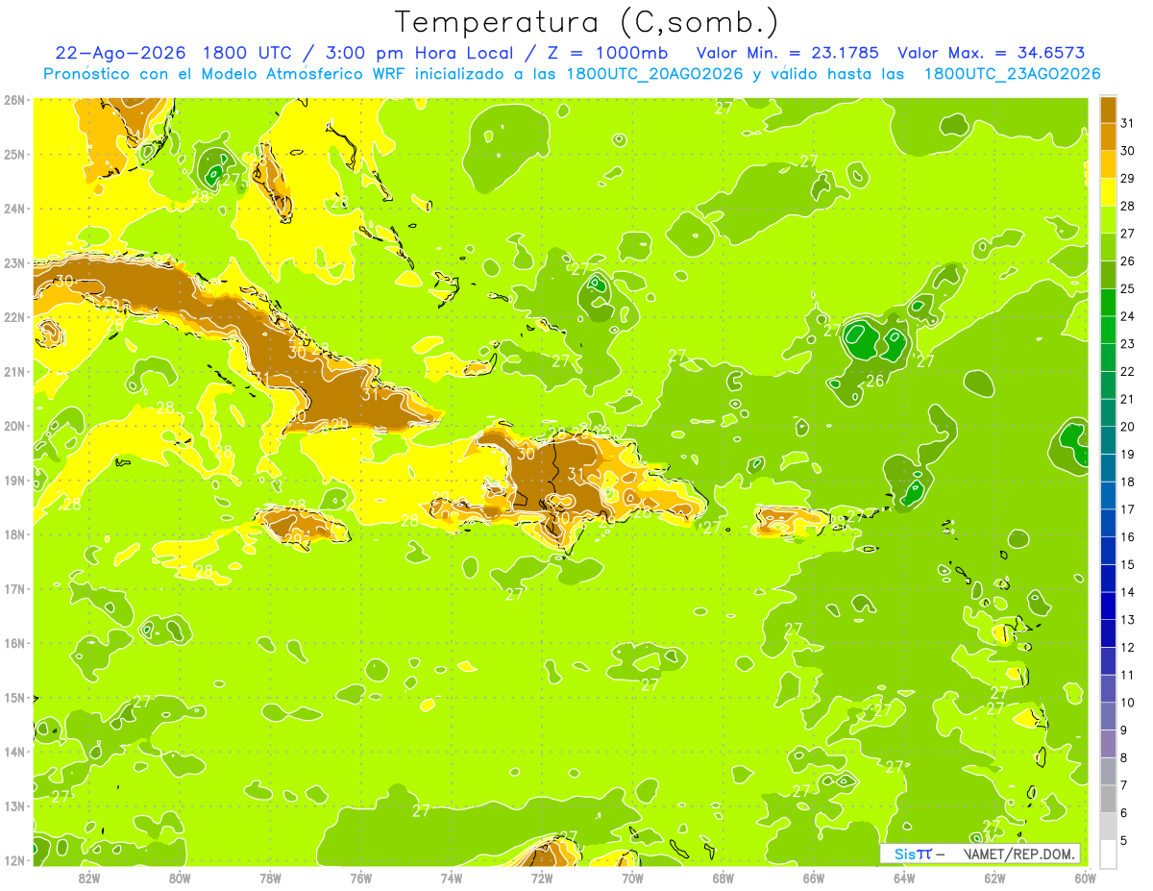
Task: Click the title 'Temperatura (C,somb.)'
Action: [586, 21]
